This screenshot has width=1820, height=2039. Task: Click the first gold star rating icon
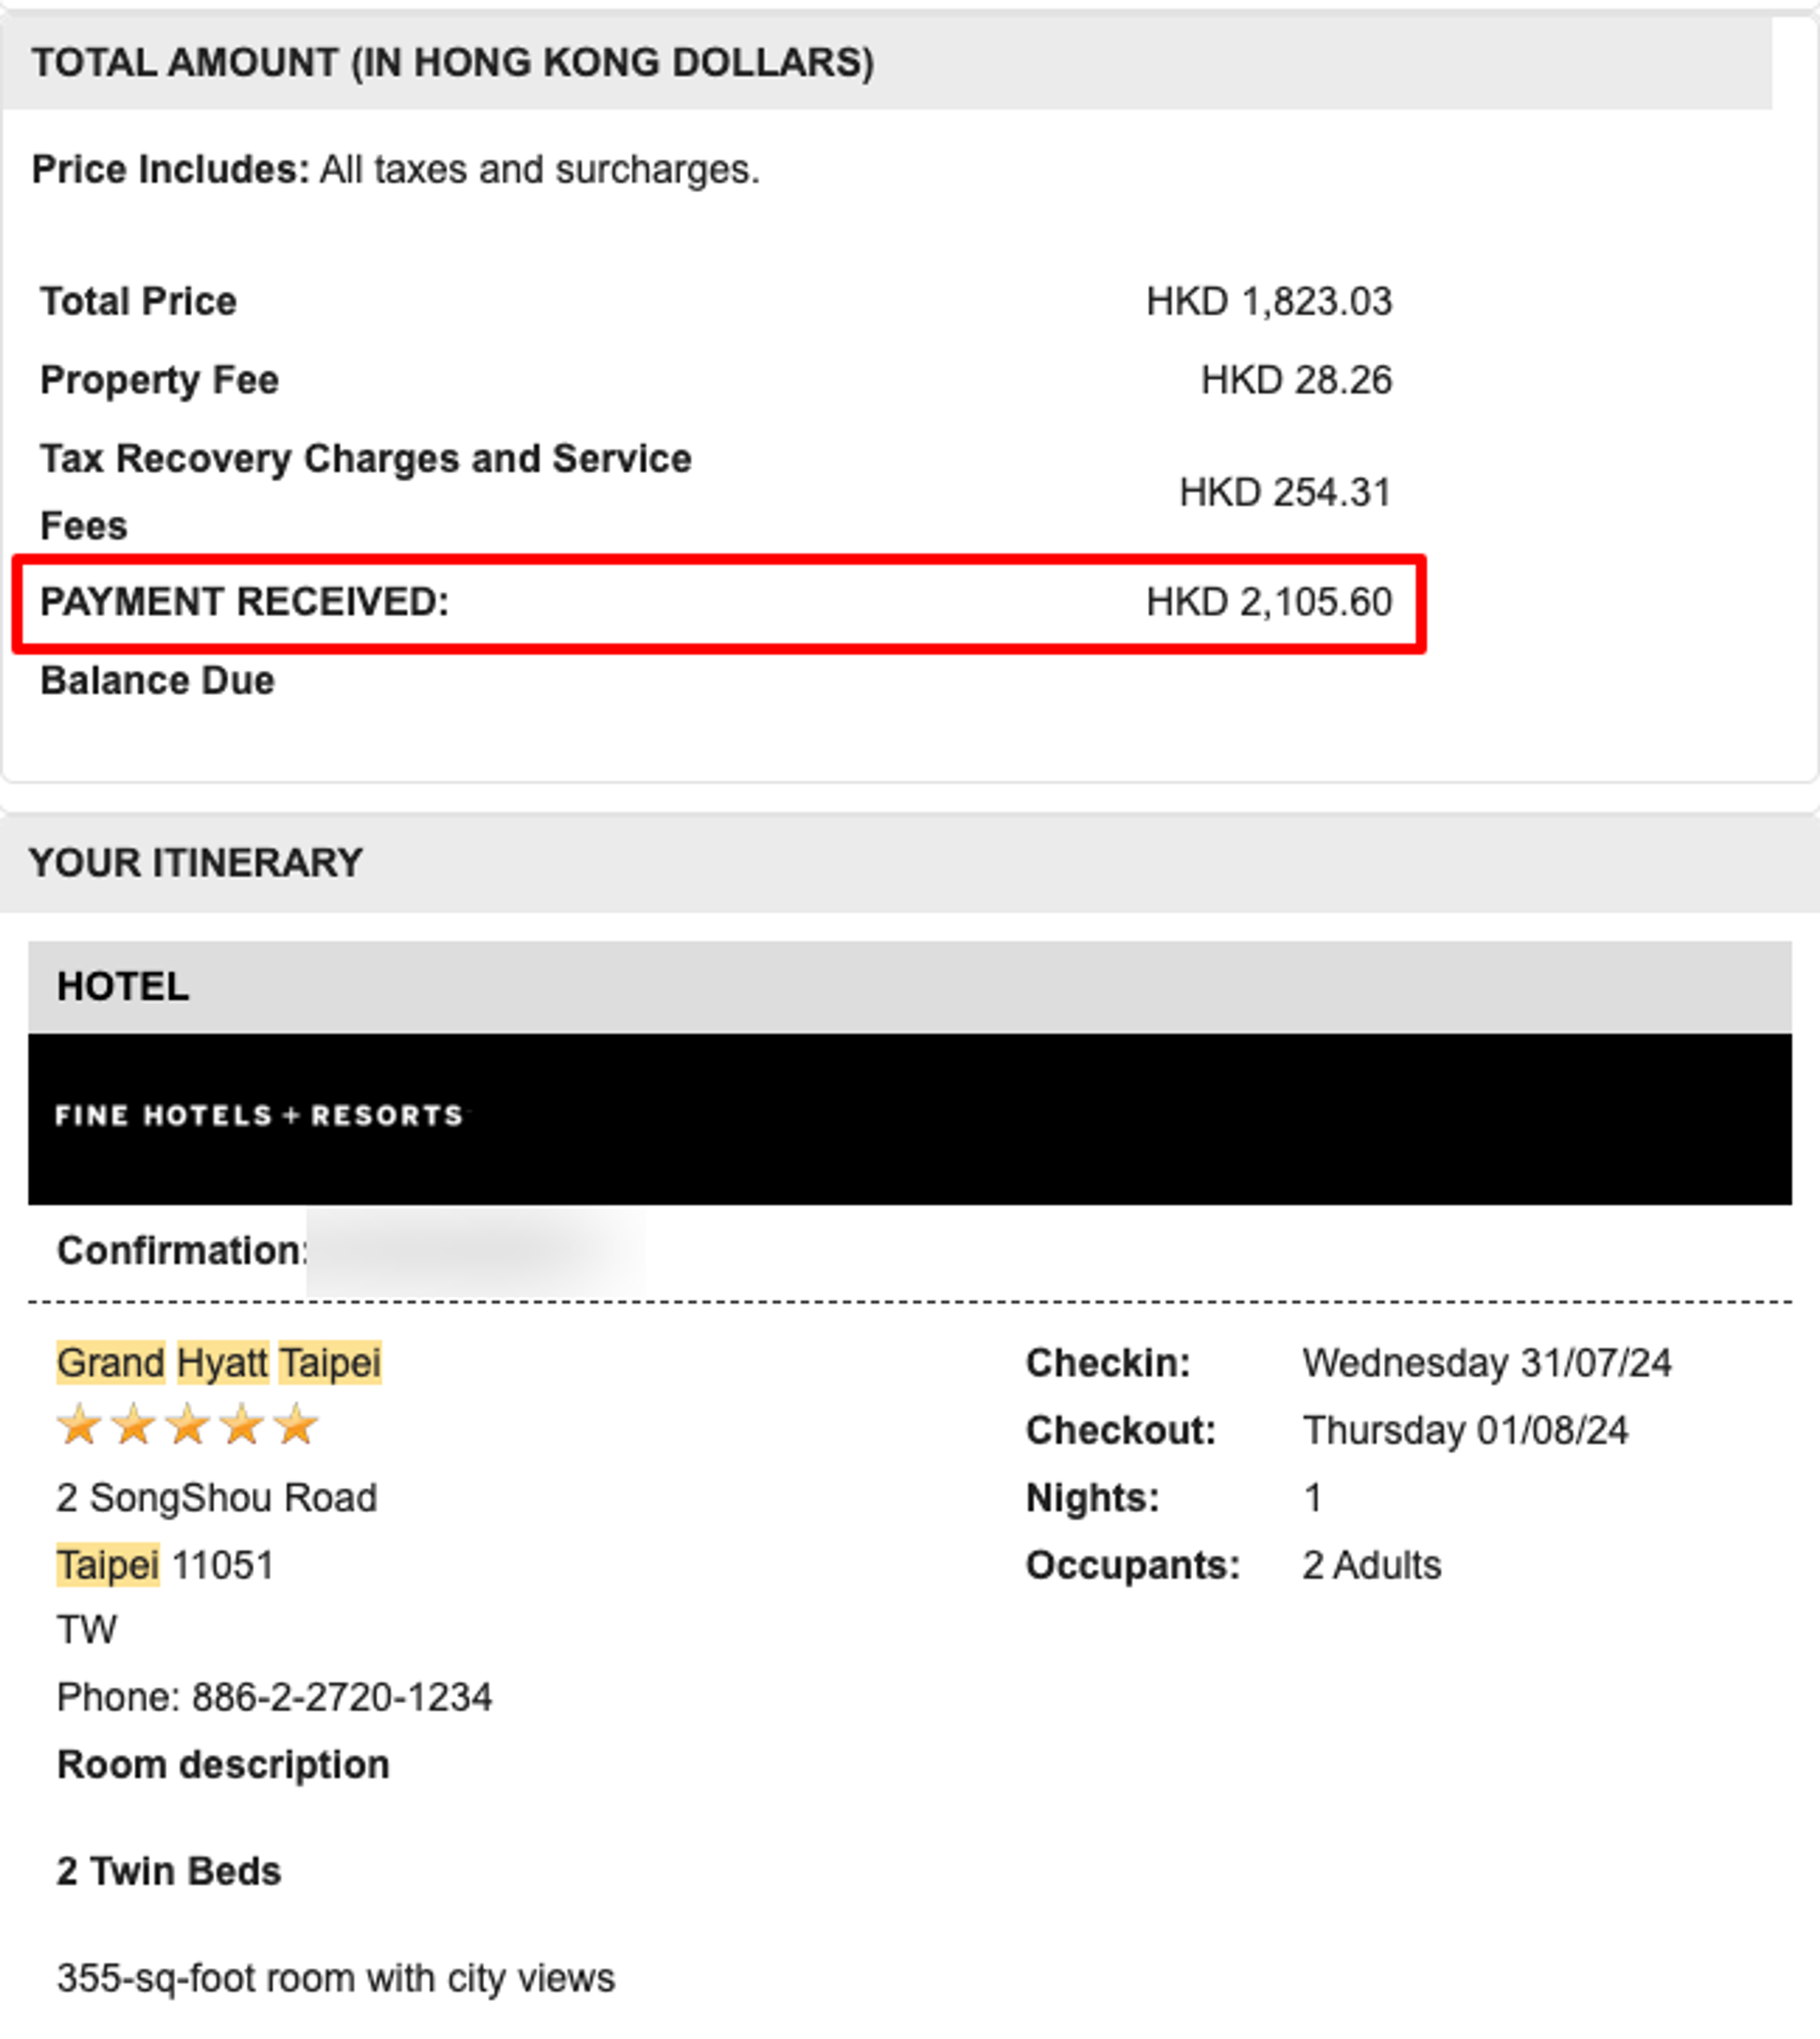click(x=79, y=1425)
